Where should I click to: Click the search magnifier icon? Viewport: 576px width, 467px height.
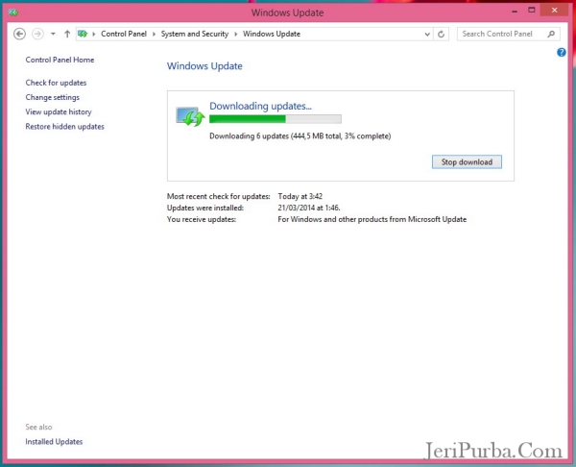coord(551,34)
